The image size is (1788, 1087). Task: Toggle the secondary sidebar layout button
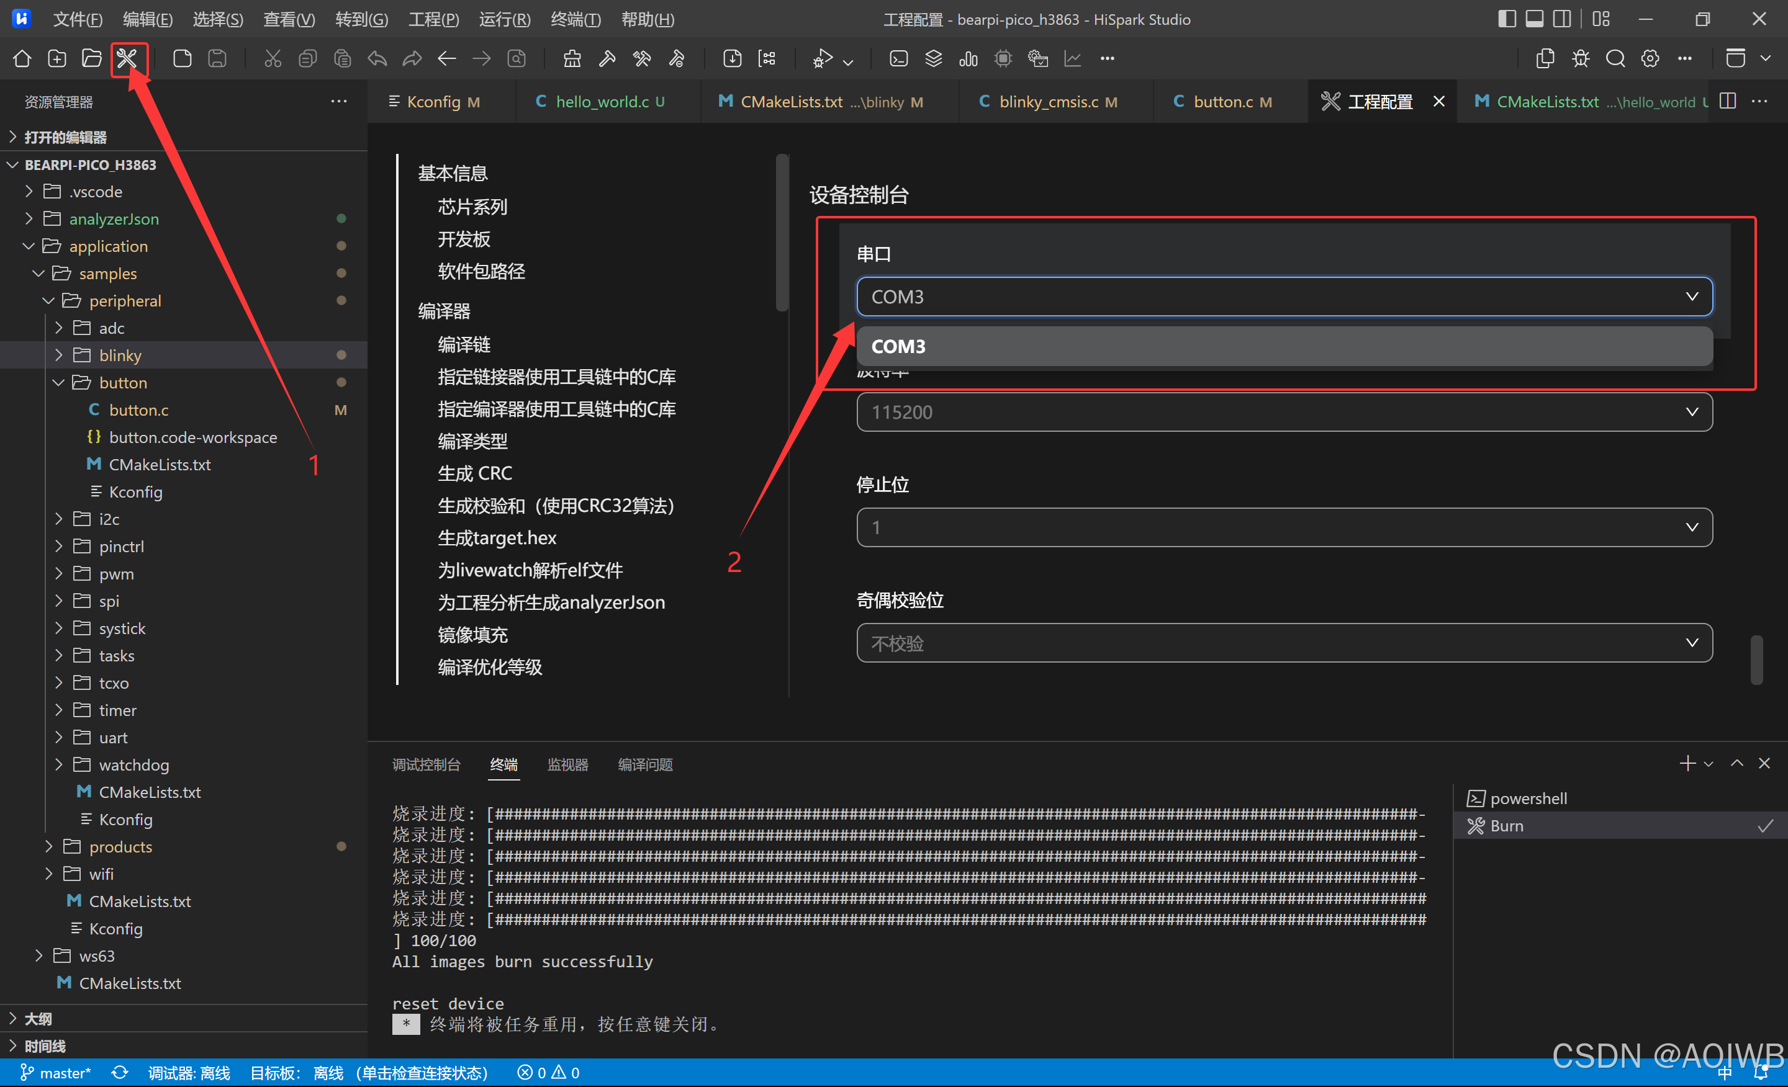[x=1561, y=20]
